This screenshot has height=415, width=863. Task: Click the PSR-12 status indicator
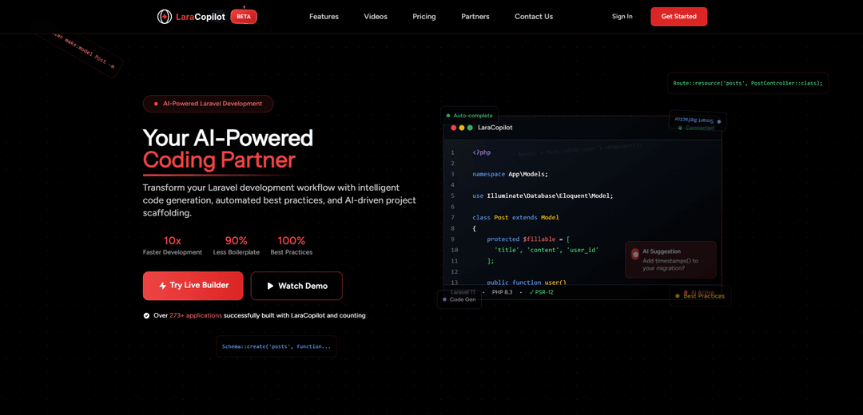tap(541, 292)
